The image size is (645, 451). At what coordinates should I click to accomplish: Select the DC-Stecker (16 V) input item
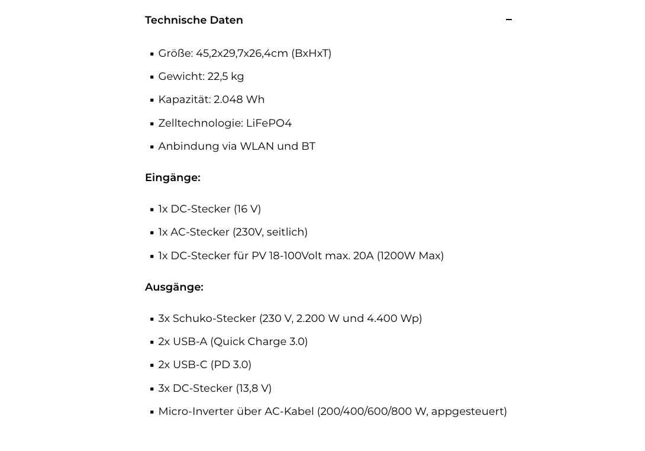coord(209,209)
